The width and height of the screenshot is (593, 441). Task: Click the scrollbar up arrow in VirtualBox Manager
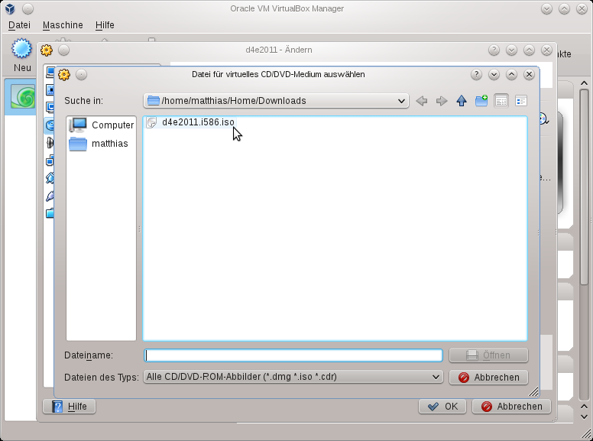coord(584,83)
